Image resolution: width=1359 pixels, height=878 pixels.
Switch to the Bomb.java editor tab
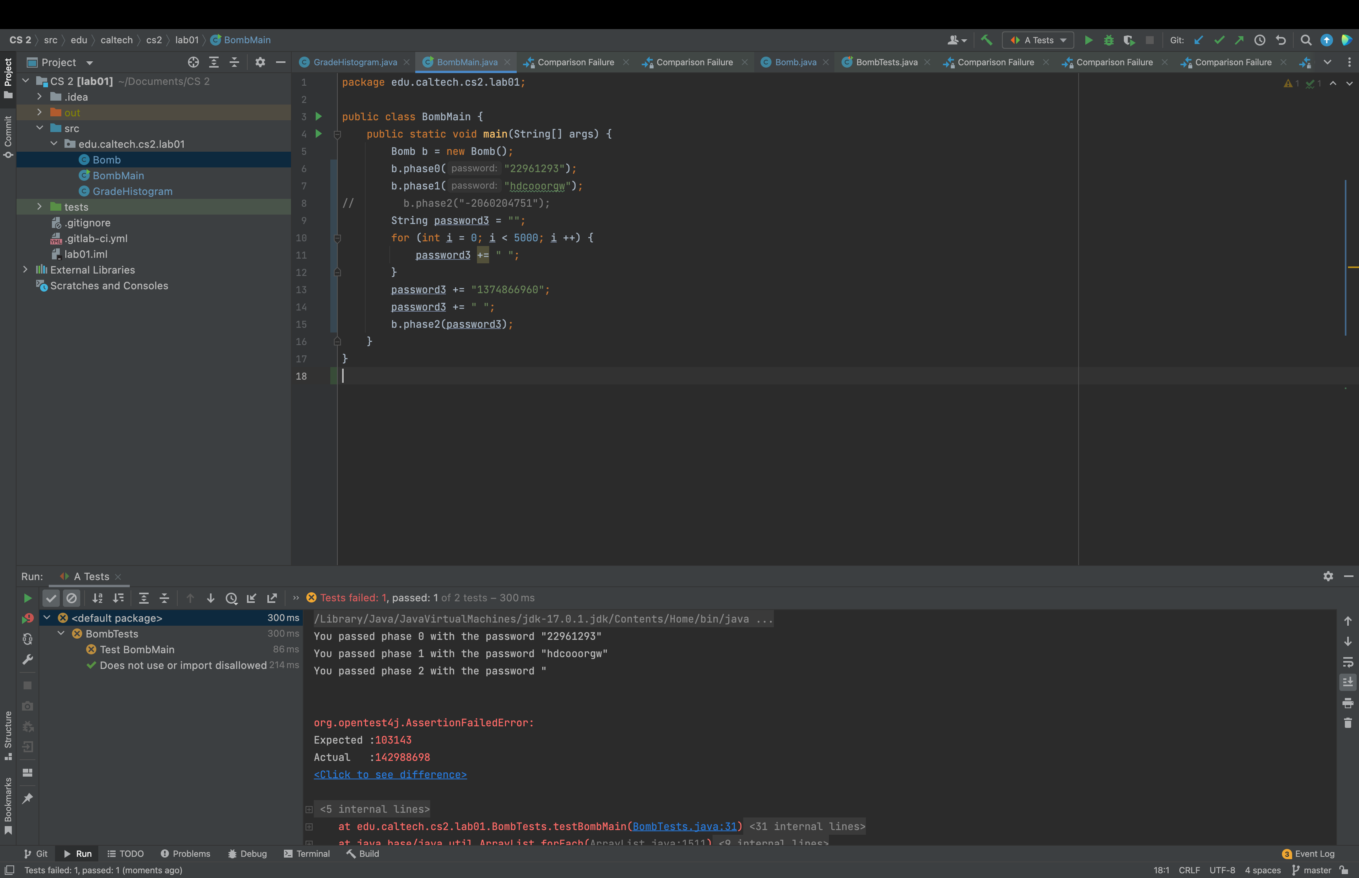point(795,62)
